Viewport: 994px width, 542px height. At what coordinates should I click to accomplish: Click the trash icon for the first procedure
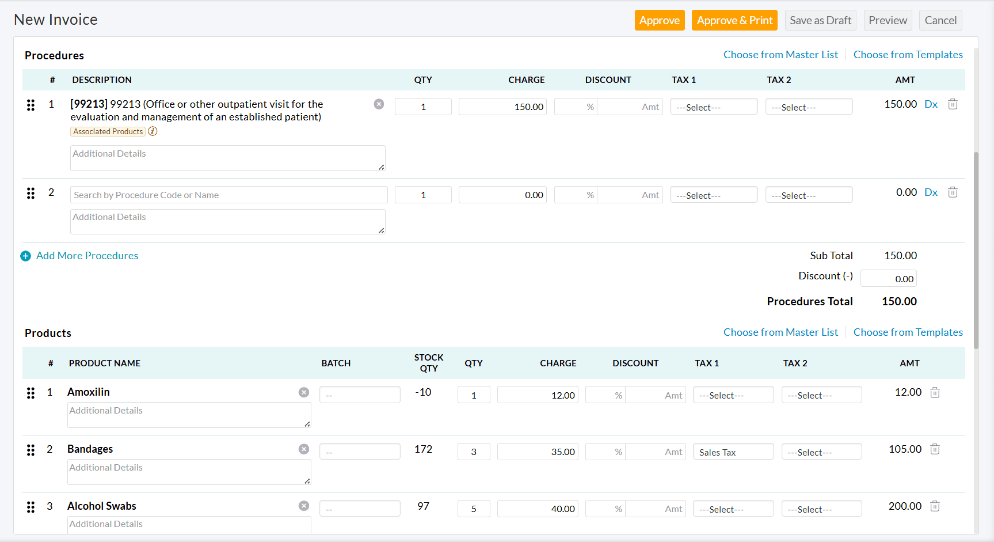tap(953, 104)
